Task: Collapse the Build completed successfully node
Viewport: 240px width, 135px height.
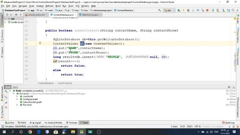Action: point(10,91)
